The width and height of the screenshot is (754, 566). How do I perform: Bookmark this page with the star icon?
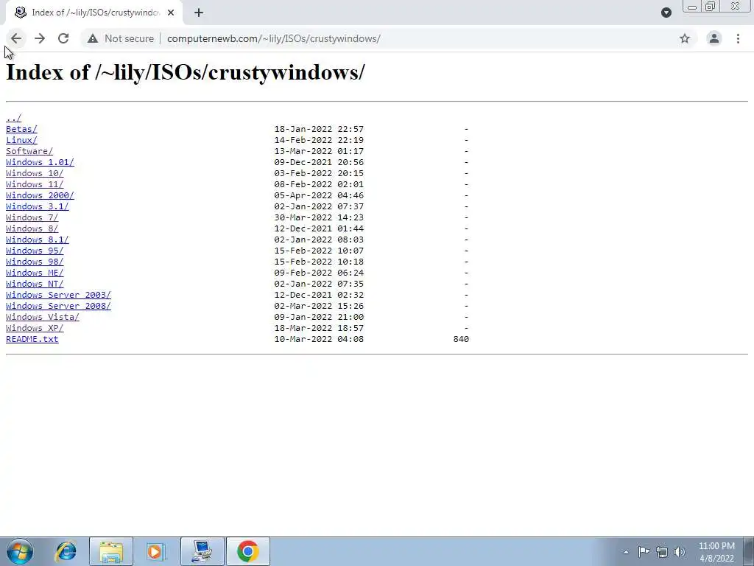pos(685,38)
